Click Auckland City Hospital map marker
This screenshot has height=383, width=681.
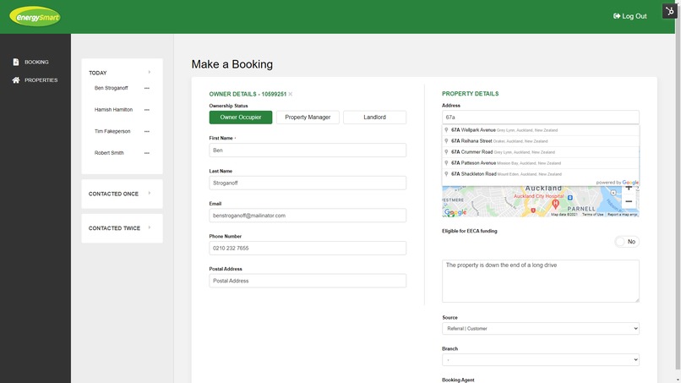(x=555, y=204)
